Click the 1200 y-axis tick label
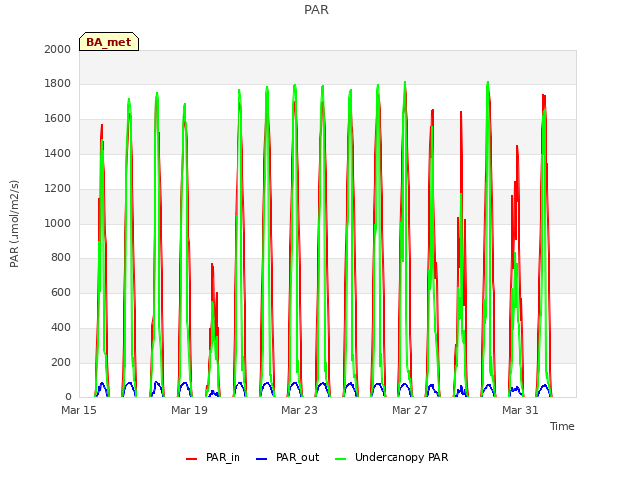 (58, 189)
